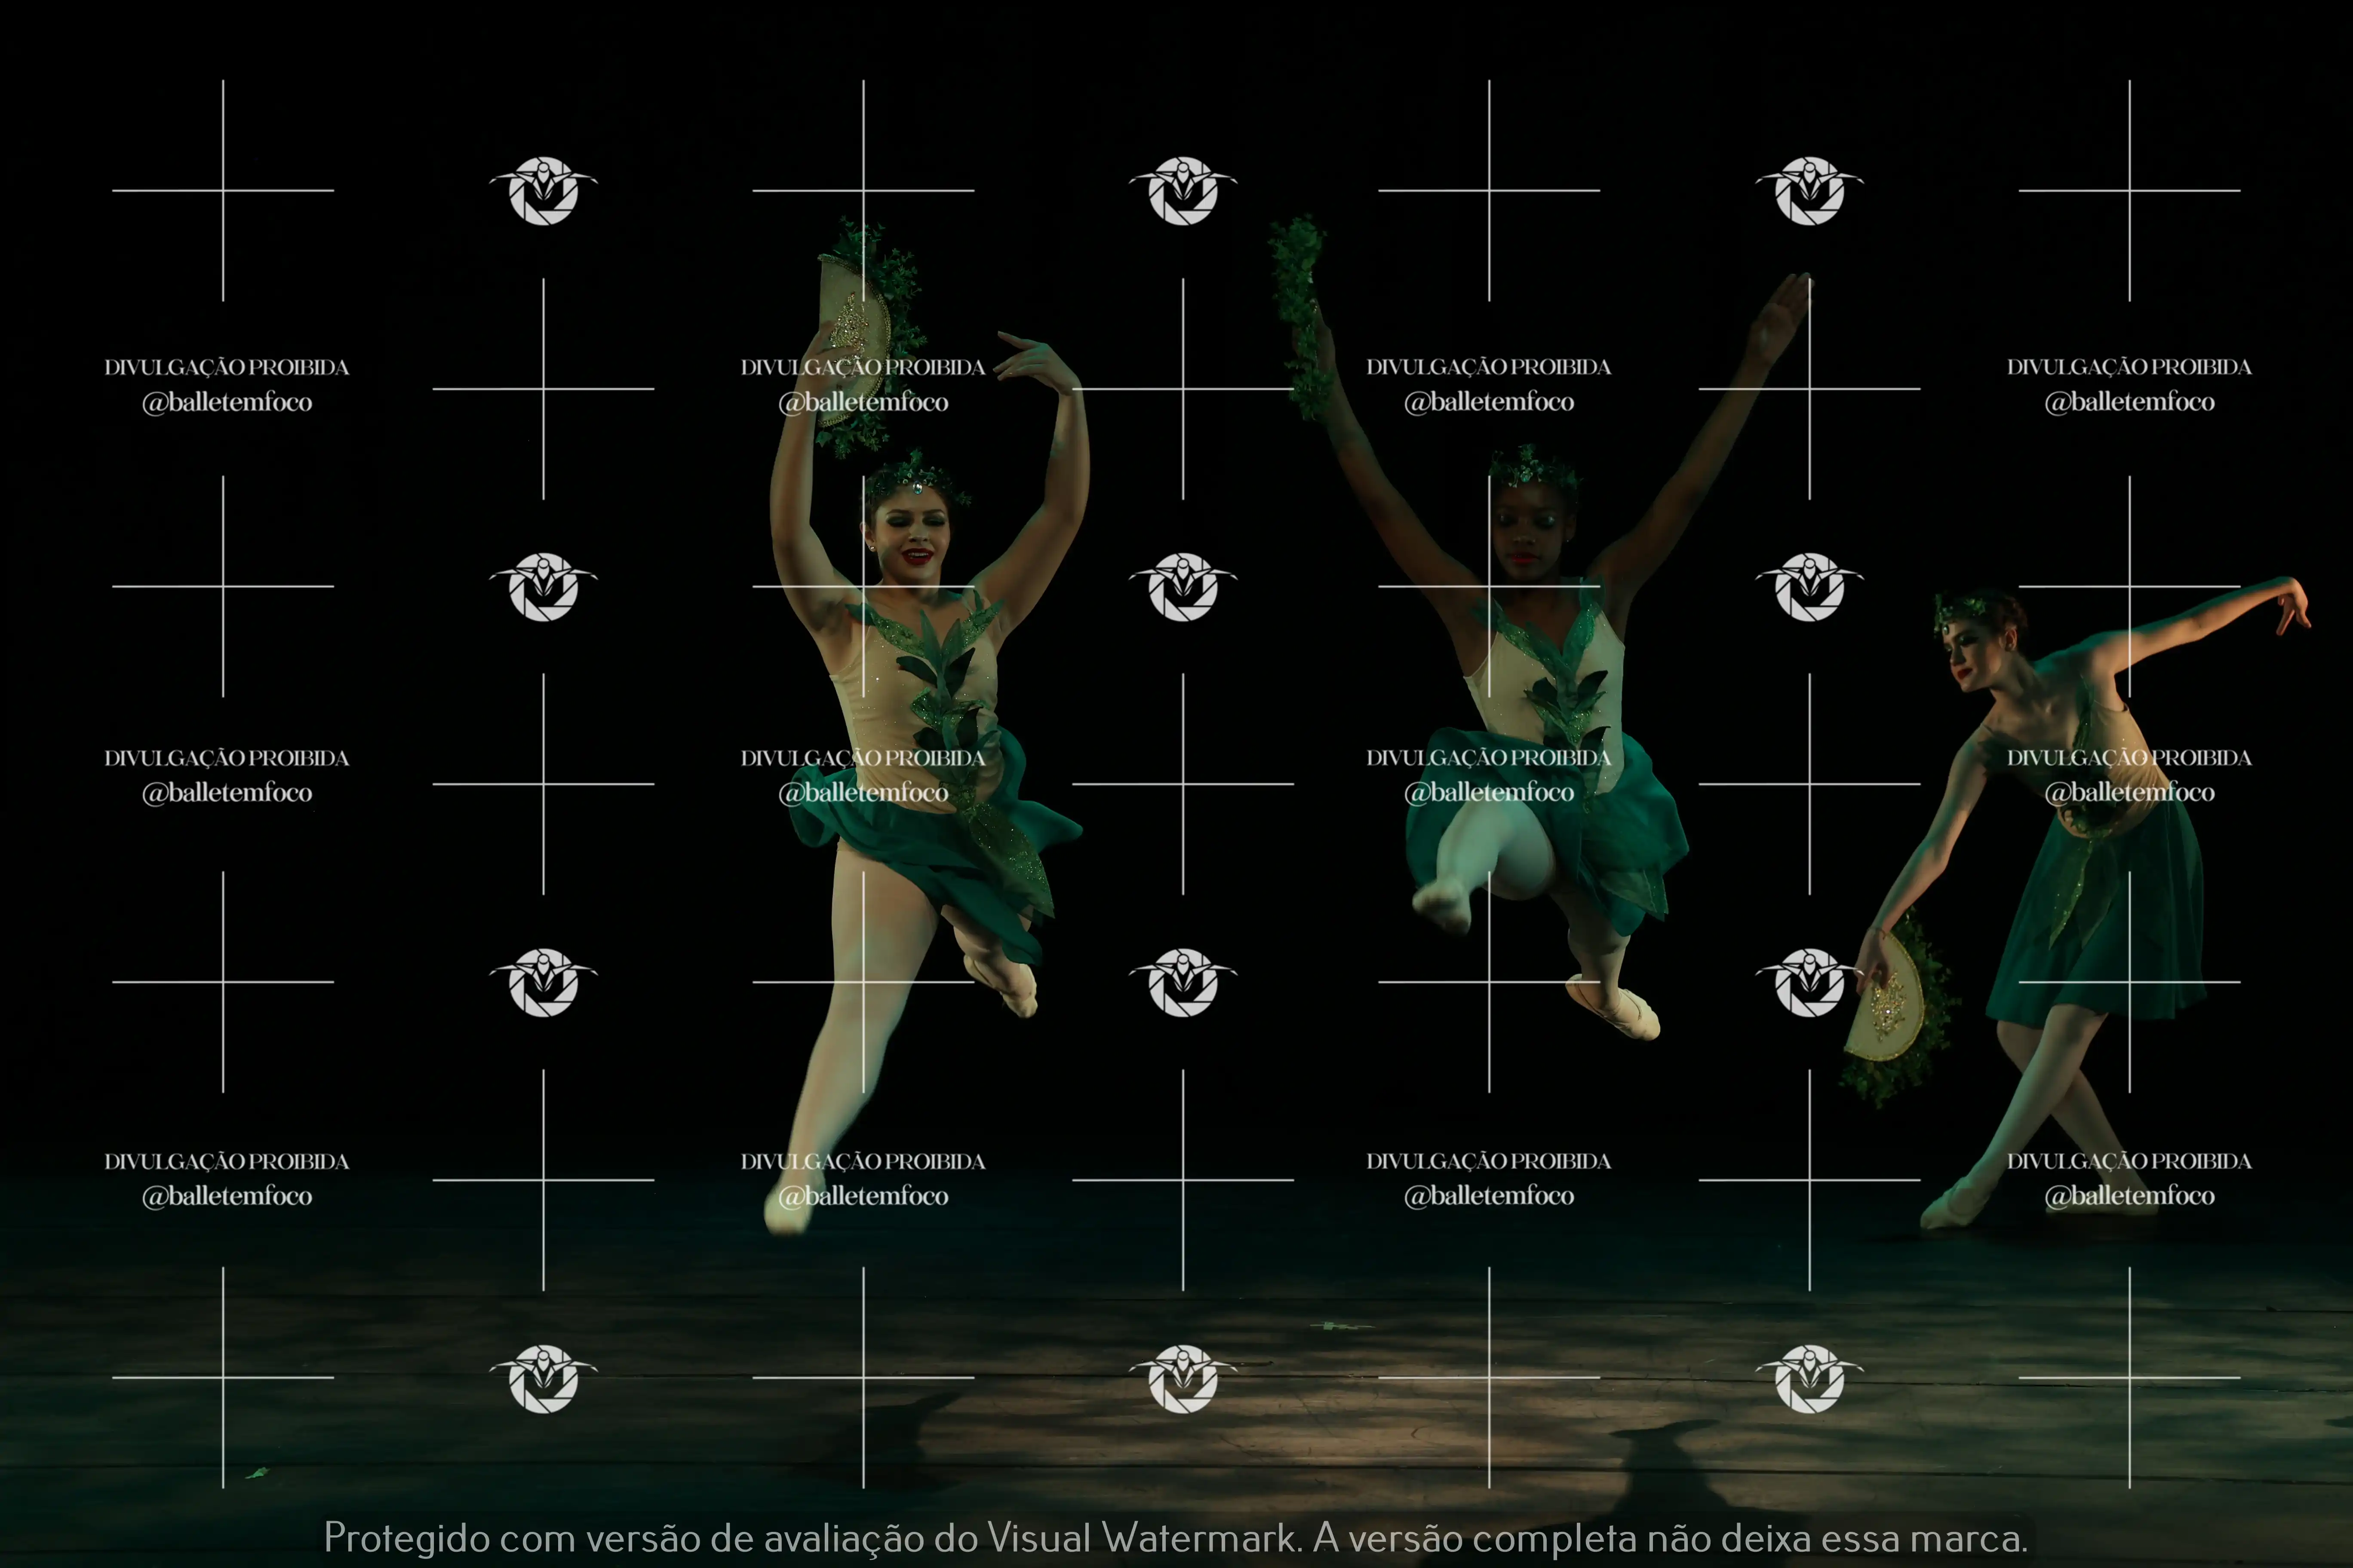
Task: Click the @balletemfoco text over the bending dancer's waist
Action: pyautogui.click(x=2129, y=793)
